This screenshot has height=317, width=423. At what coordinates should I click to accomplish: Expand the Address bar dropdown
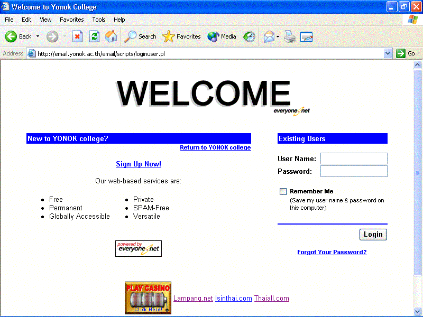pyautogui.click(x=388, y=53)
